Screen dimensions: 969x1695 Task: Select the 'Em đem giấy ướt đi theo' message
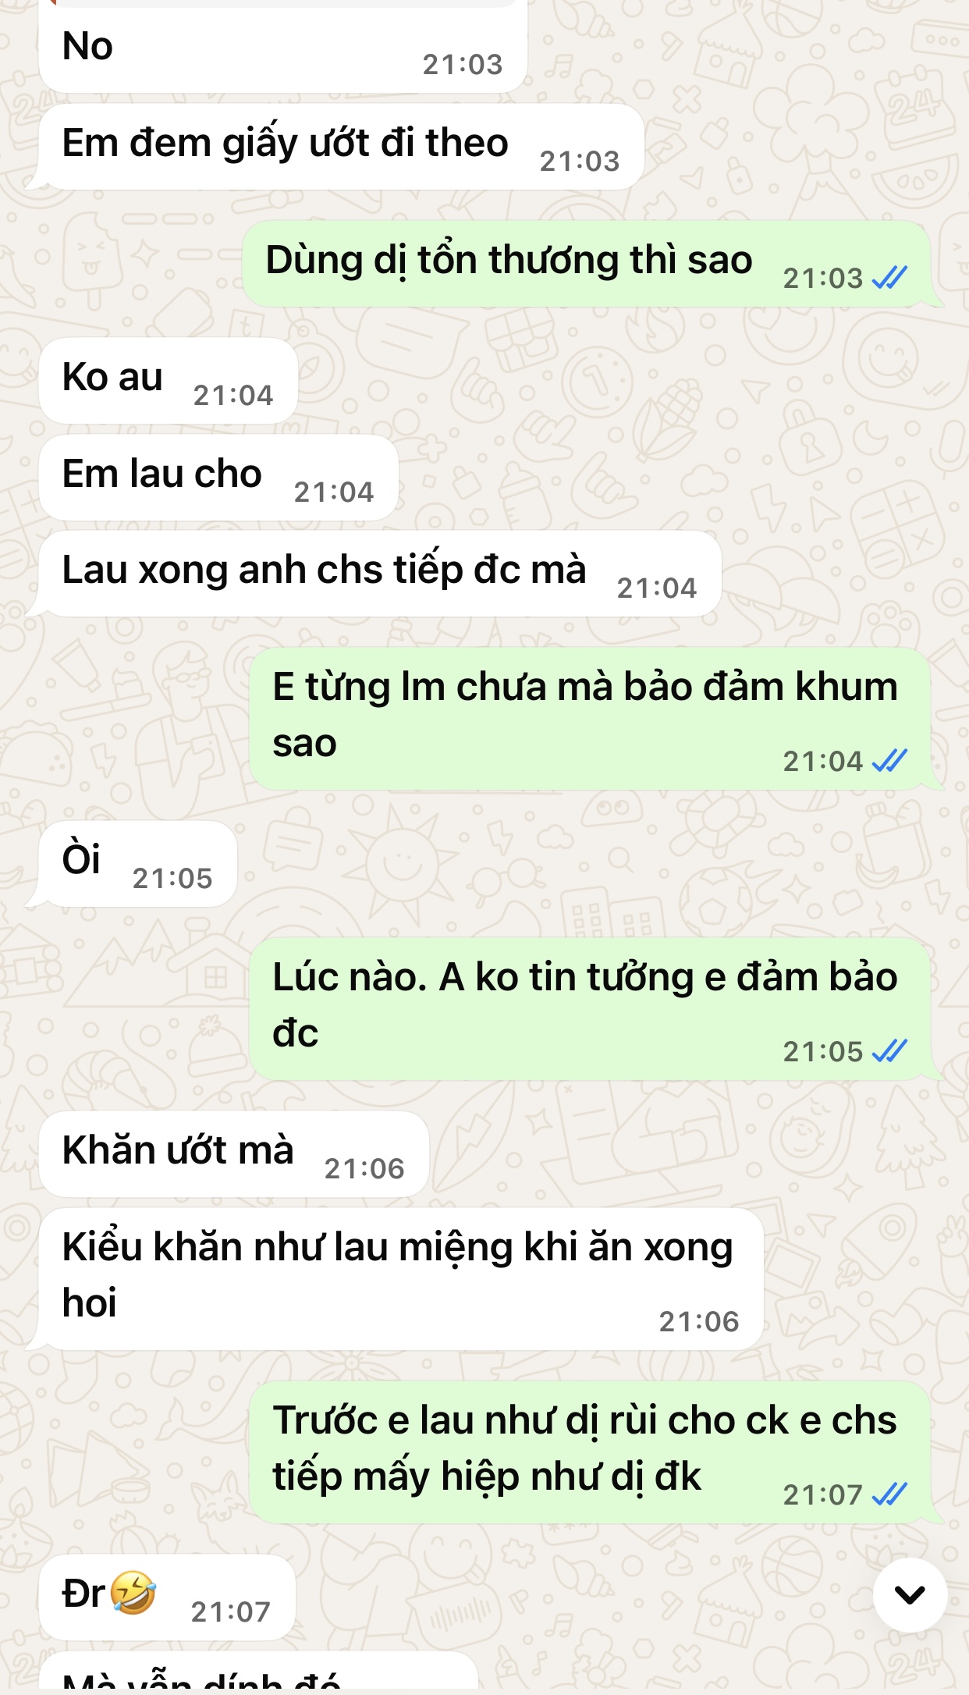342,147
